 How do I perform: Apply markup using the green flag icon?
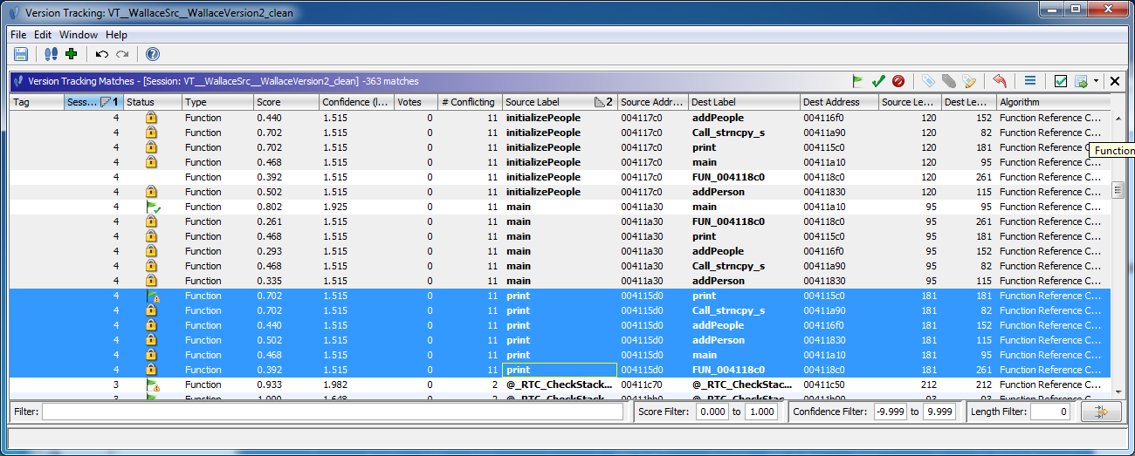(858, 81)
